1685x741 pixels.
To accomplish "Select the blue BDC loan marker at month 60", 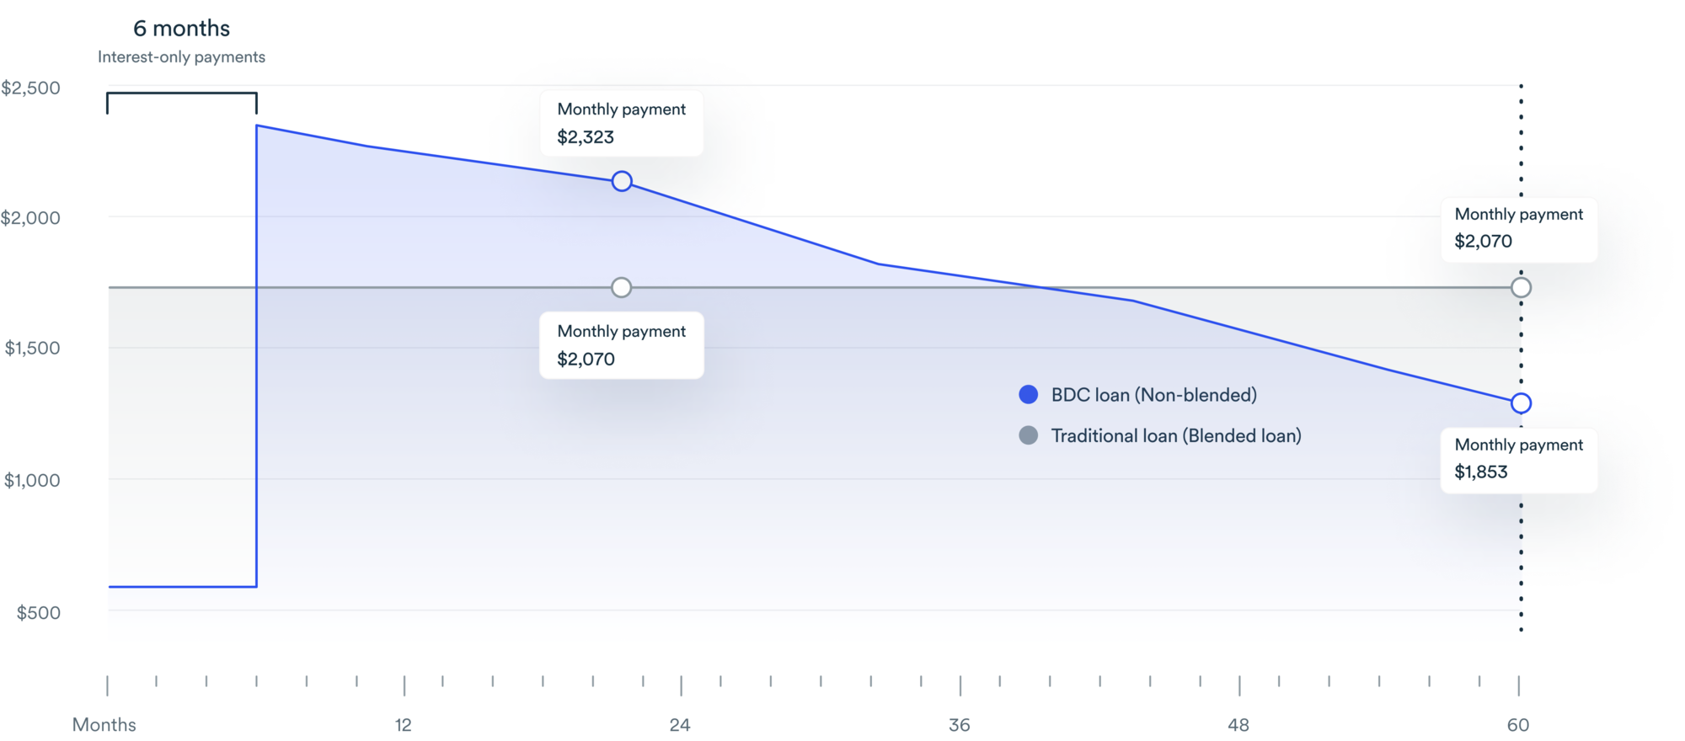I will coord(1521,403).
